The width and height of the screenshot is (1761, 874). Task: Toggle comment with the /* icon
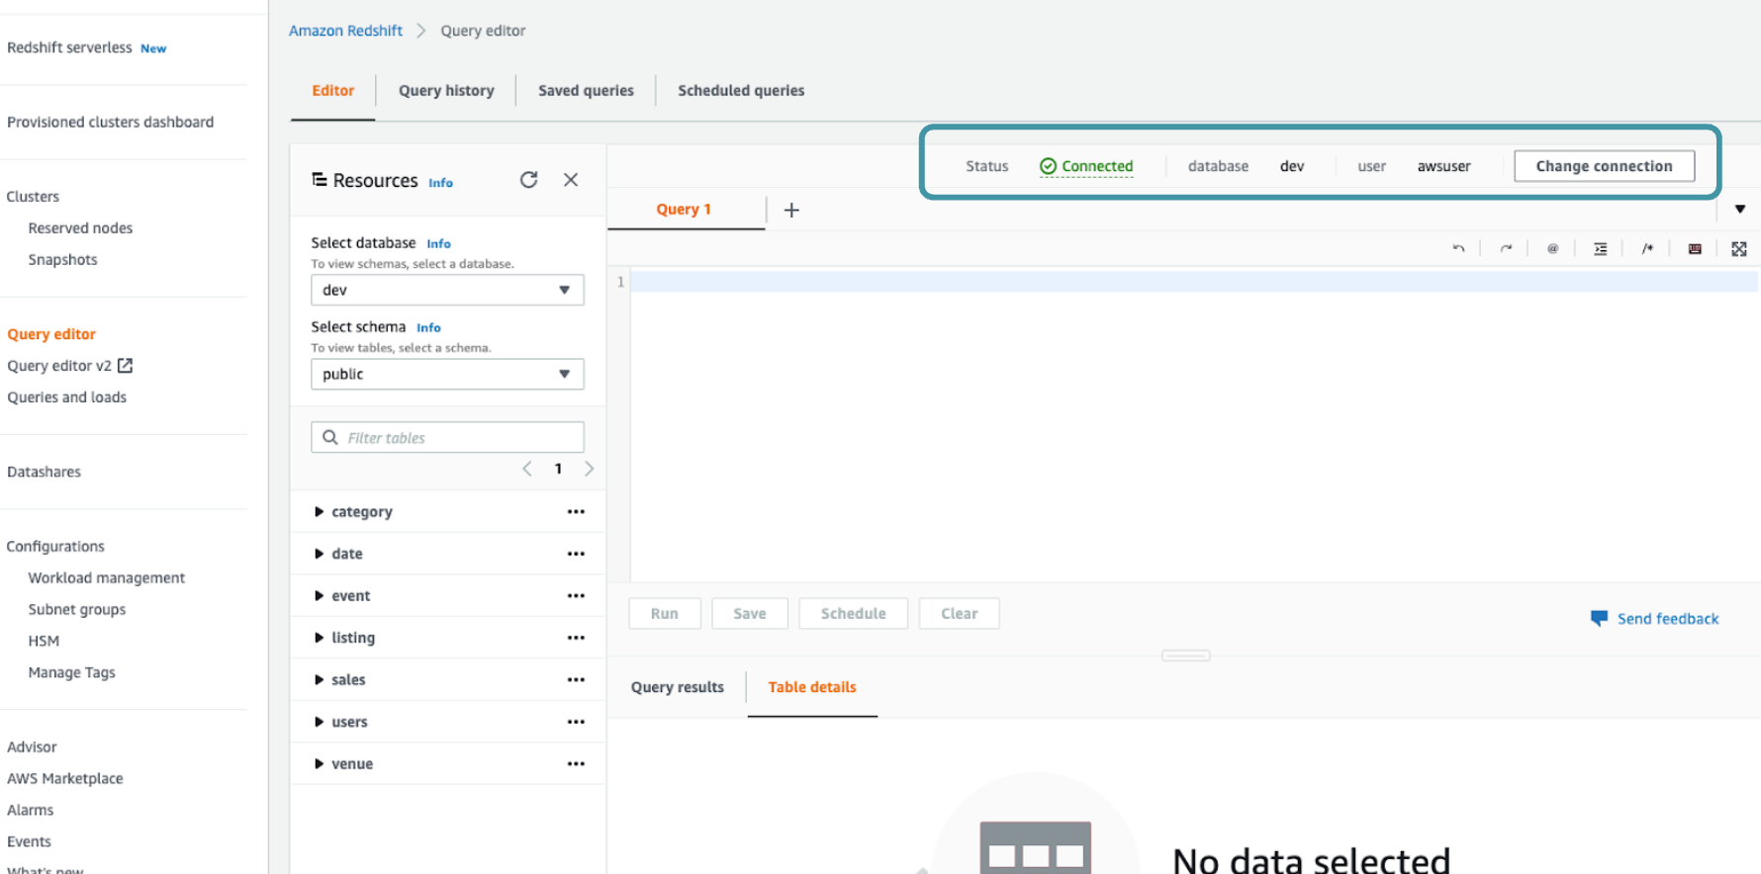(1647, 248)
